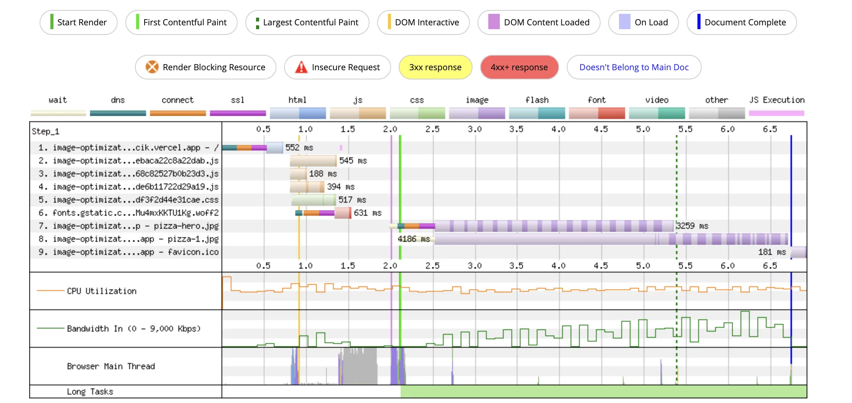This screenshot has height=403, width=852.
Task: Toggle the 3xx response filter pill
Action: pos(435,67)
